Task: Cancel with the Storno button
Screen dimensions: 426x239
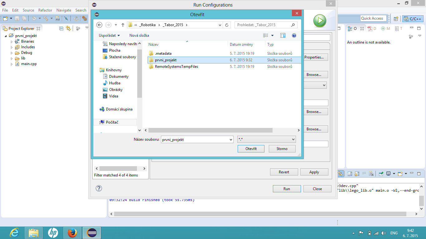Action: click(282, 149)
